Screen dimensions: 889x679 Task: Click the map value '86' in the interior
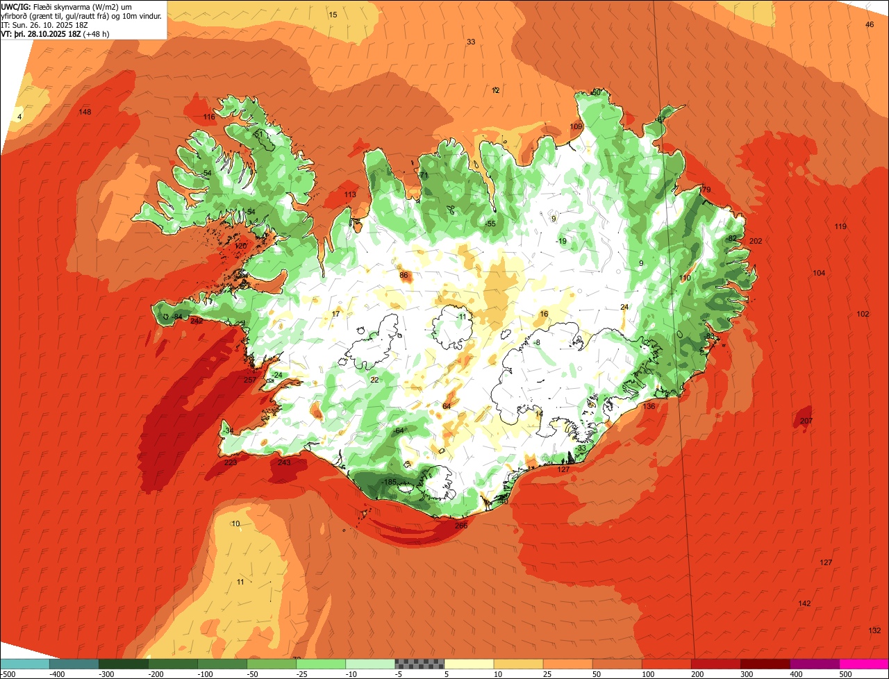pyautogui.click(x=404, y=275)
